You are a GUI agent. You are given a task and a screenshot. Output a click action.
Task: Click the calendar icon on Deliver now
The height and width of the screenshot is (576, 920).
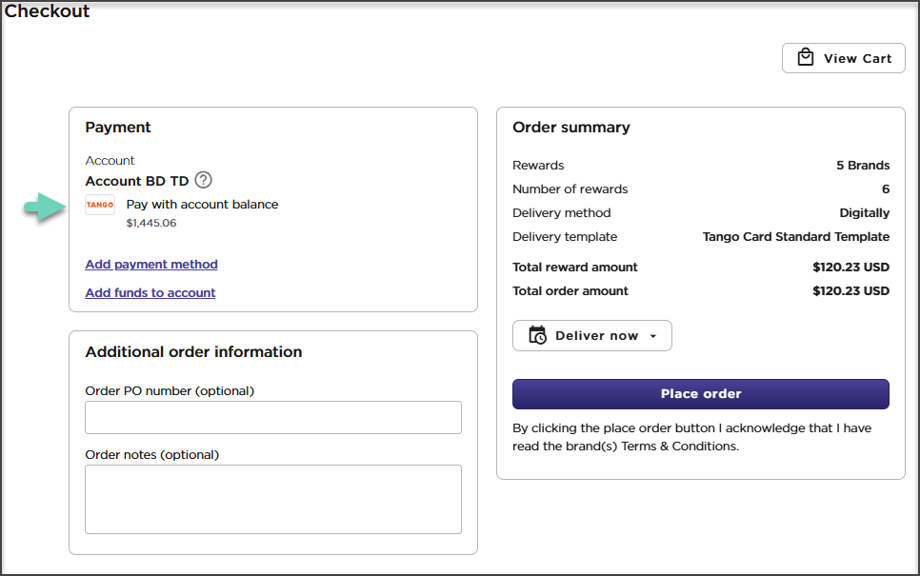point(538,335)
